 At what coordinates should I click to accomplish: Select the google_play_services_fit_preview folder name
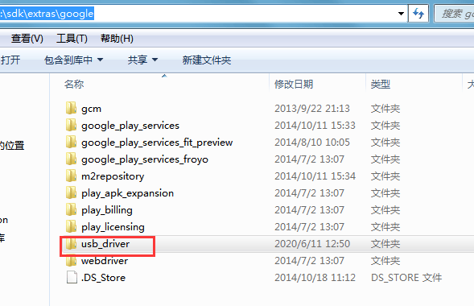pos(157,143)
